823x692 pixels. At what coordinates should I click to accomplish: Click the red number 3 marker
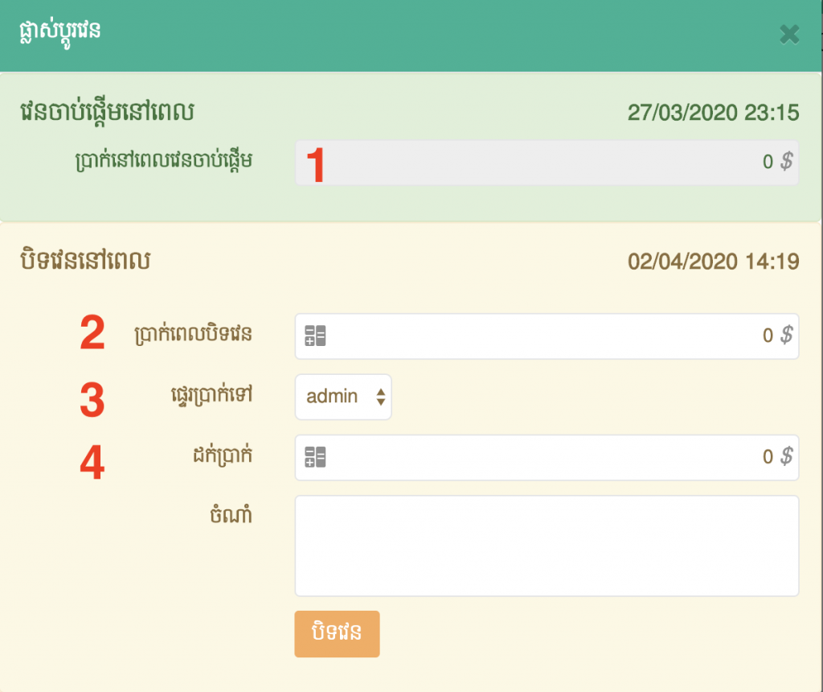click(x=92, y=400)
